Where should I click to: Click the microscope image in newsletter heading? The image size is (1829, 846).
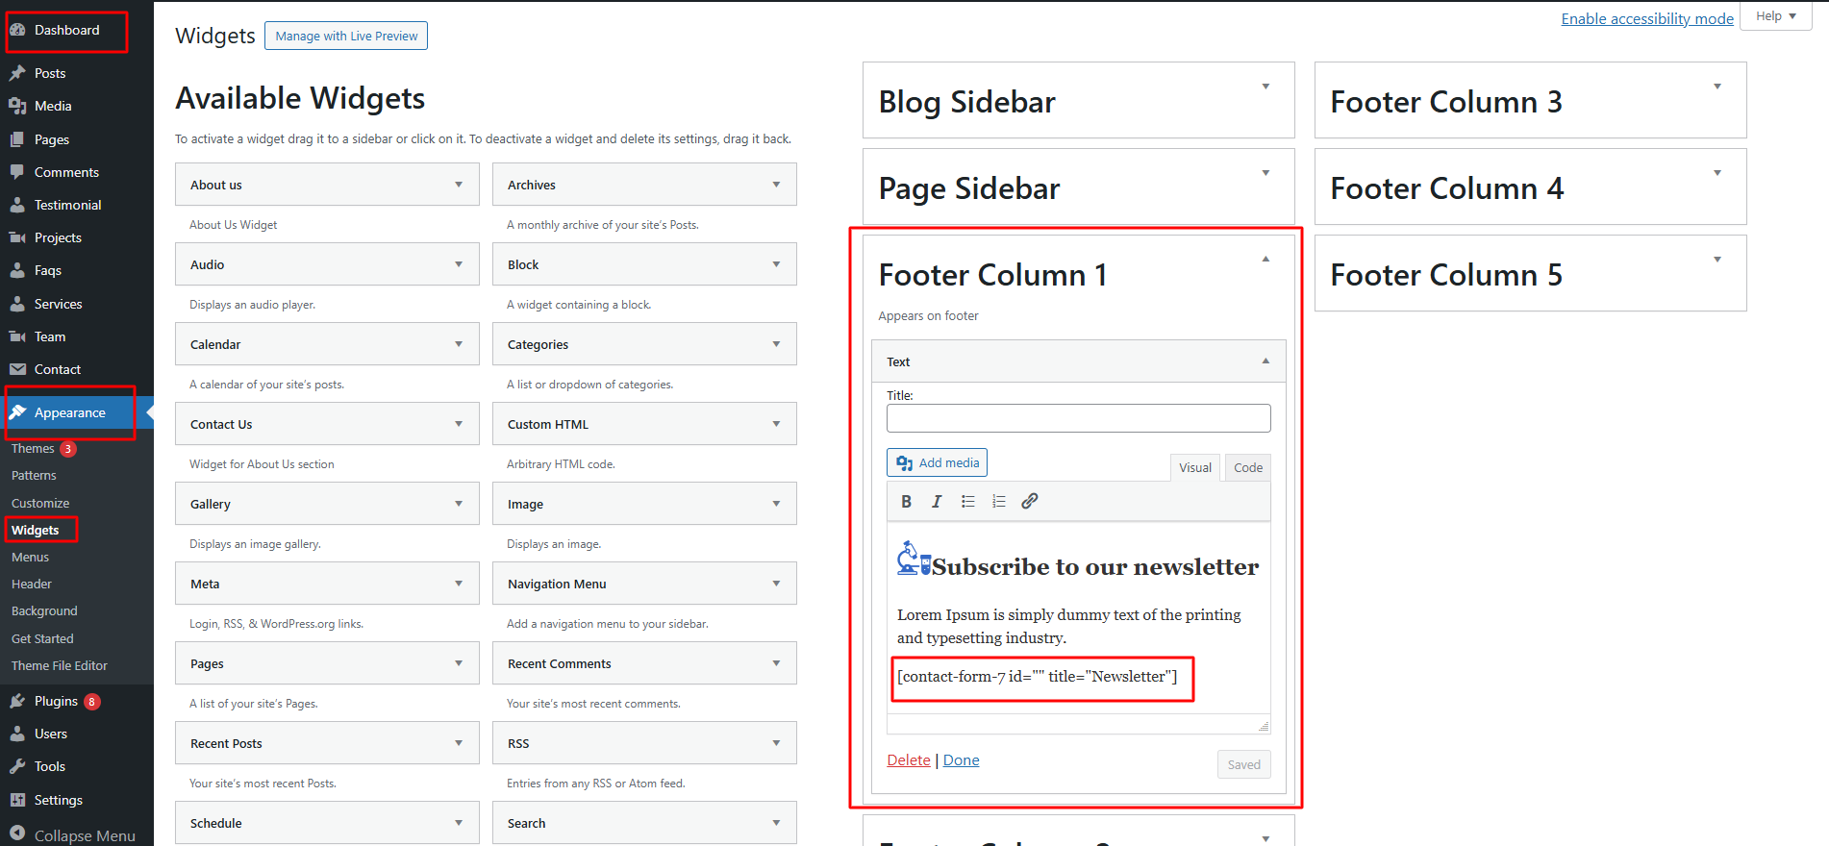(x=914, y=558)
